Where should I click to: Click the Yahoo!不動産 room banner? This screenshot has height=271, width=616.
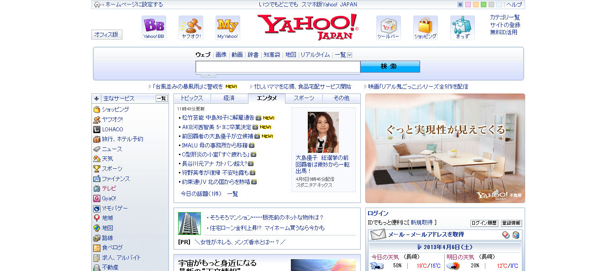(445, 148)
